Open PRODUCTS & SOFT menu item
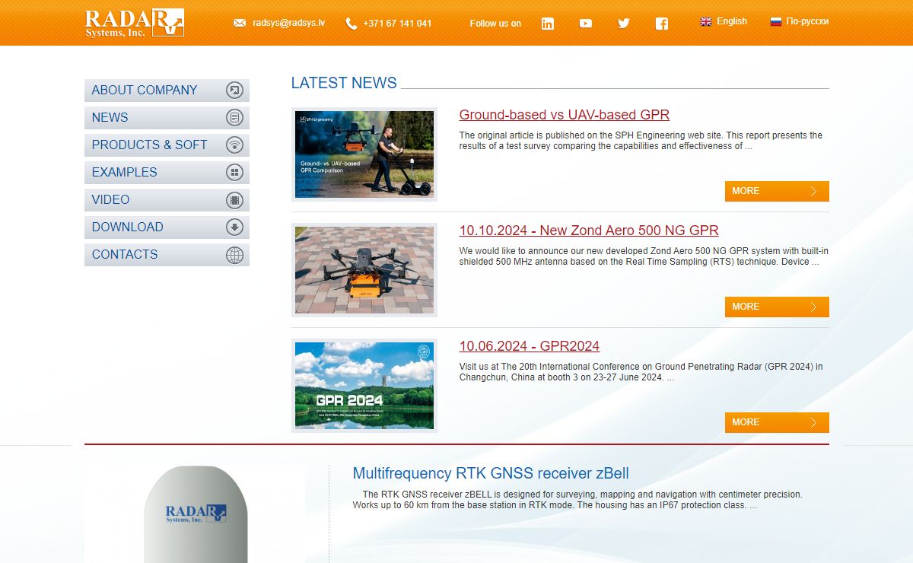The height and width of the screenshot is (563, 913). pos(167,145)
